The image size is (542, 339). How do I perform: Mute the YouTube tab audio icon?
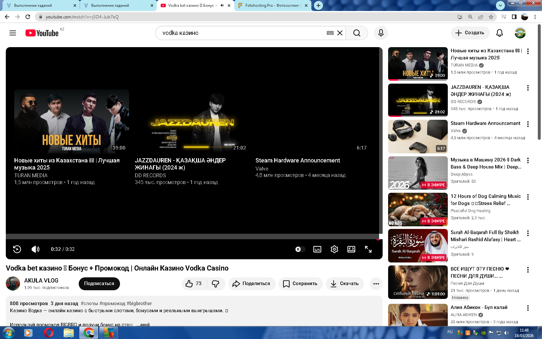[222, 5]
